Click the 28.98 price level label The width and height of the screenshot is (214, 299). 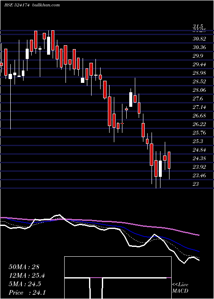199,73
